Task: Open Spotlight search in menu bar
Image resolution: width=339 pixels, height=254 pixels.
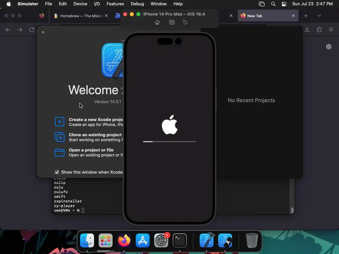Action: (273, 4)
